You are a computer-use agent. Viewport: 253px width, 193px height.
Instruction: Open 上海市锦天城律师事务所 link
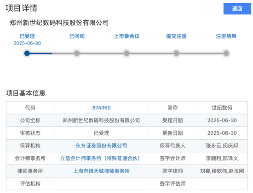pos(101,171)
